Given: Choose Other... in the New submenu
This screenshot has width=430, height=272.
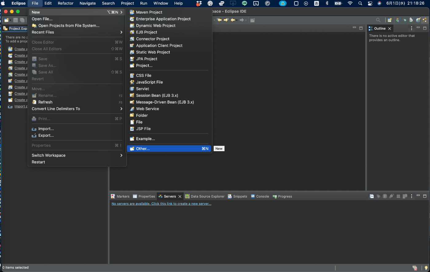Looking at the screenshot, I should [x=169, y=148].
